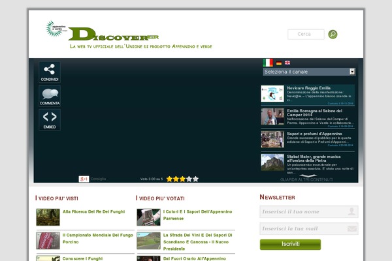
Task: Click the Iscriviti subscribe button
Action: click(290, 244)
